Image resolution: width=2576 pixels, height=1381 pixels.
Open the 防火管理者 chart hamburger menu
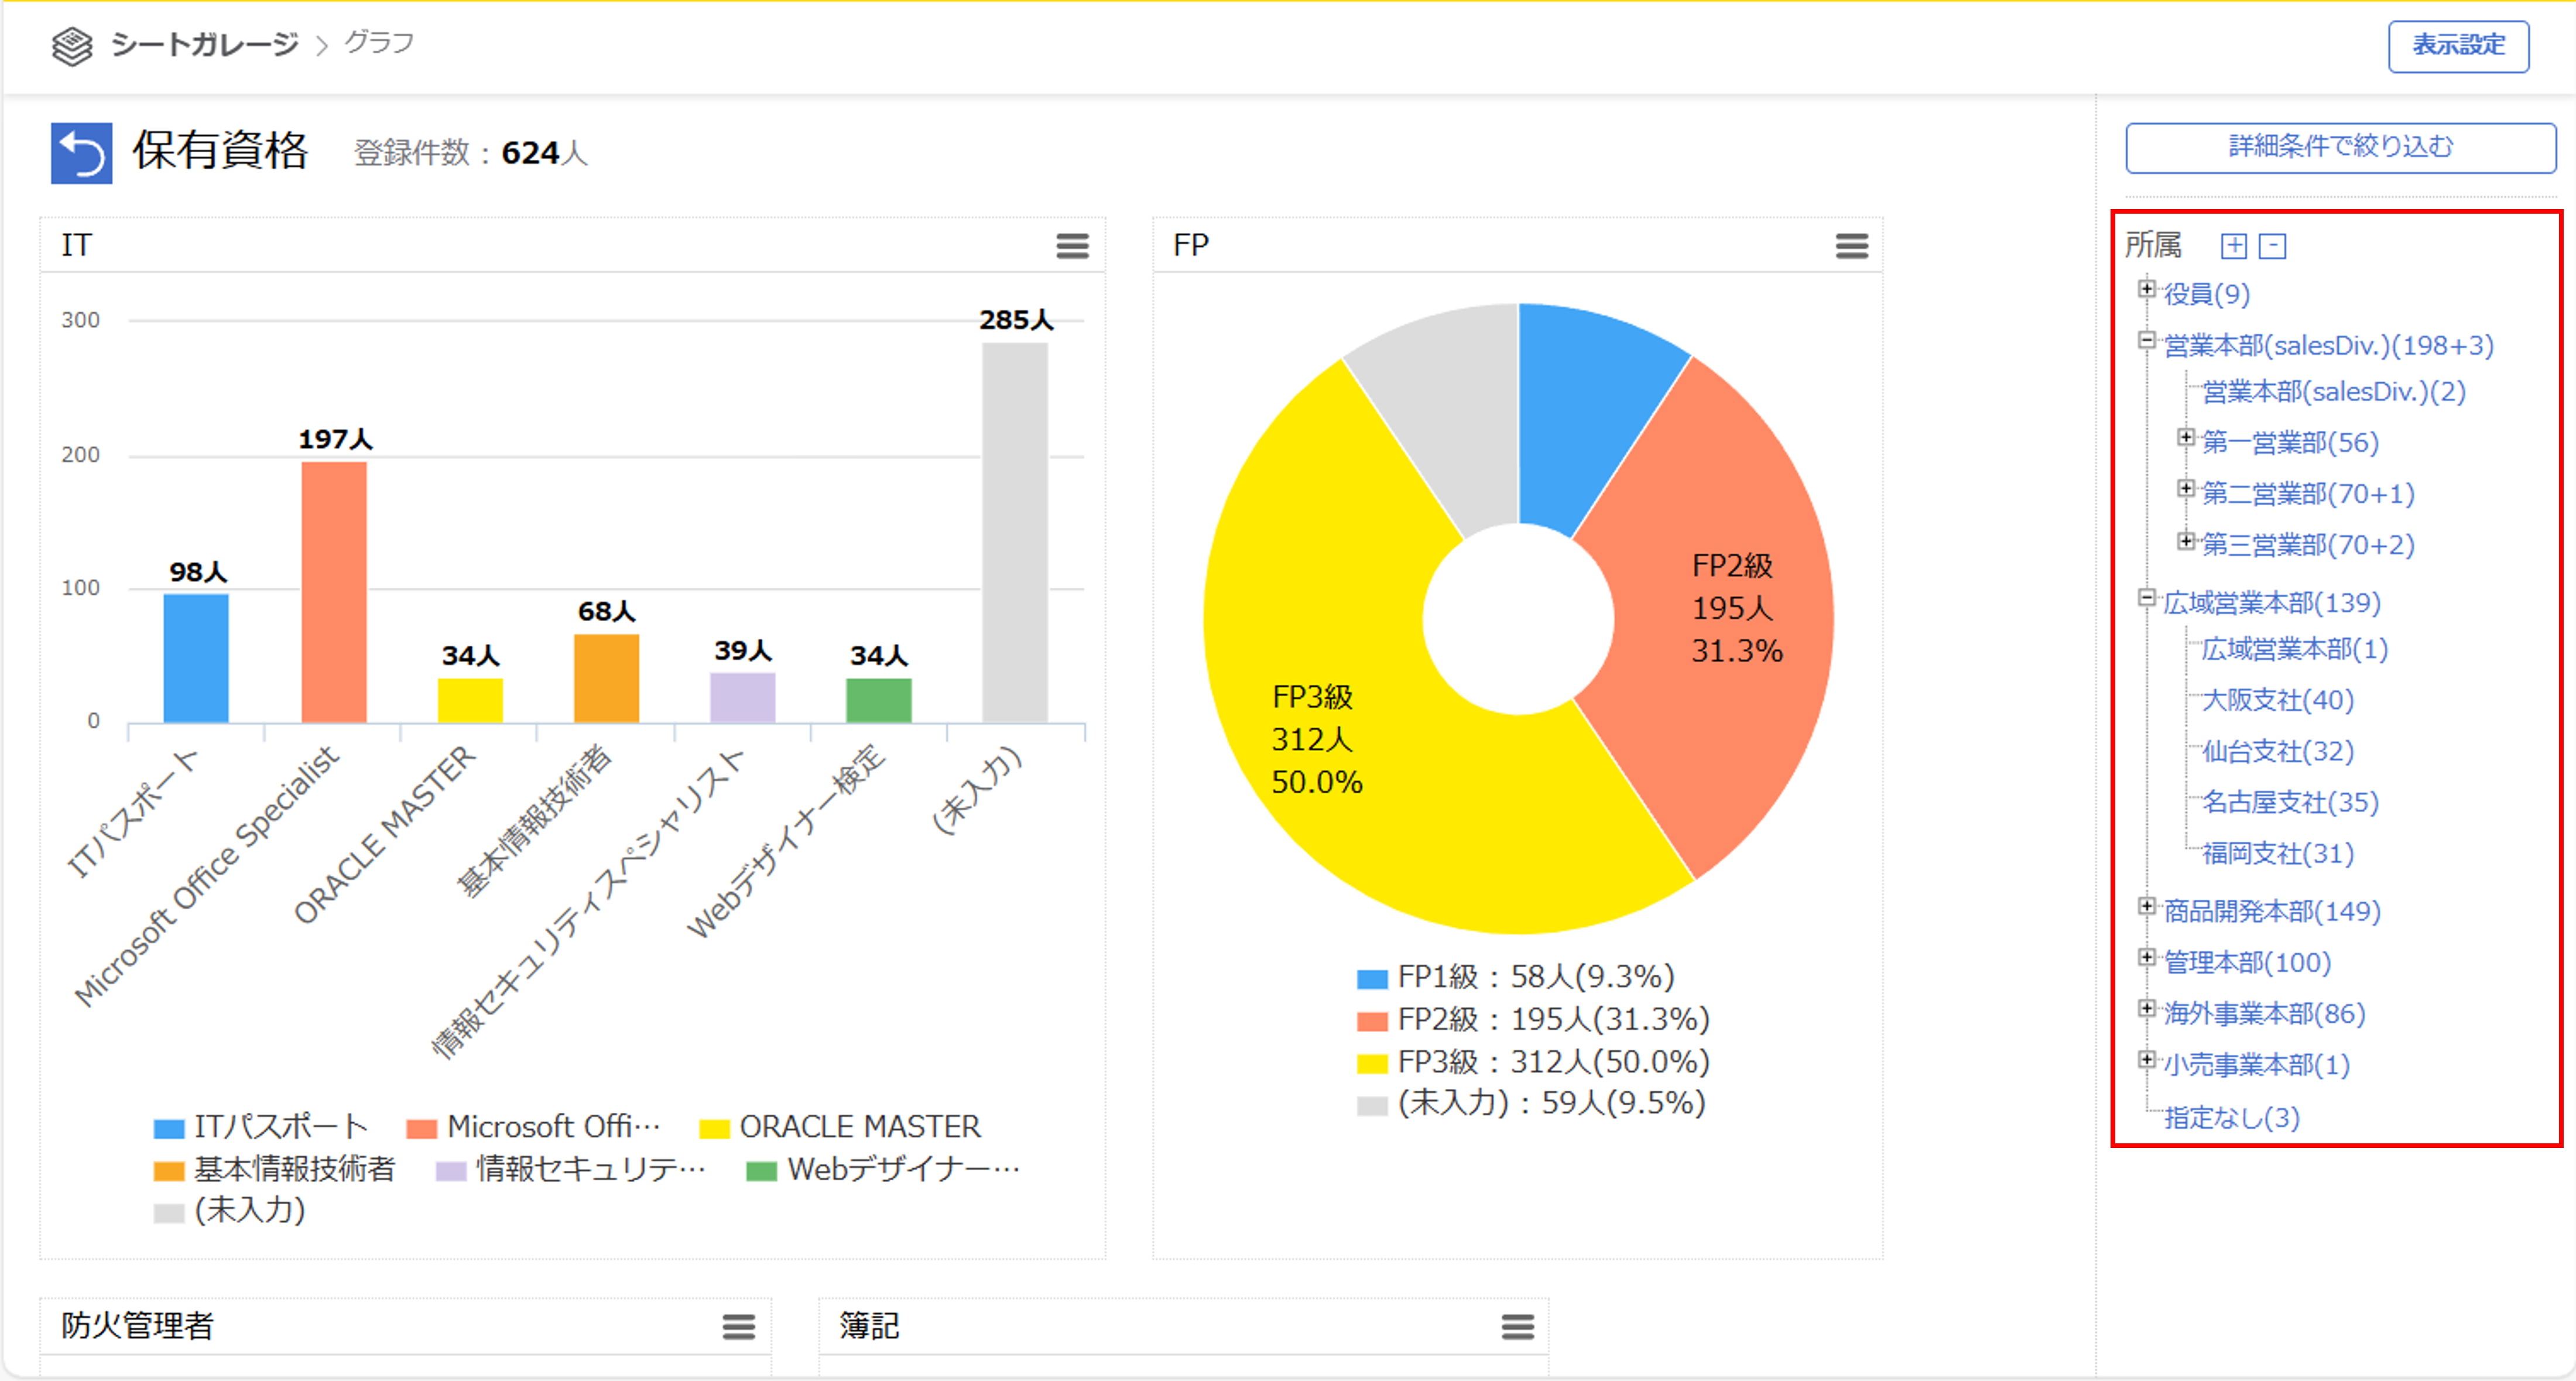point(738,1326)
